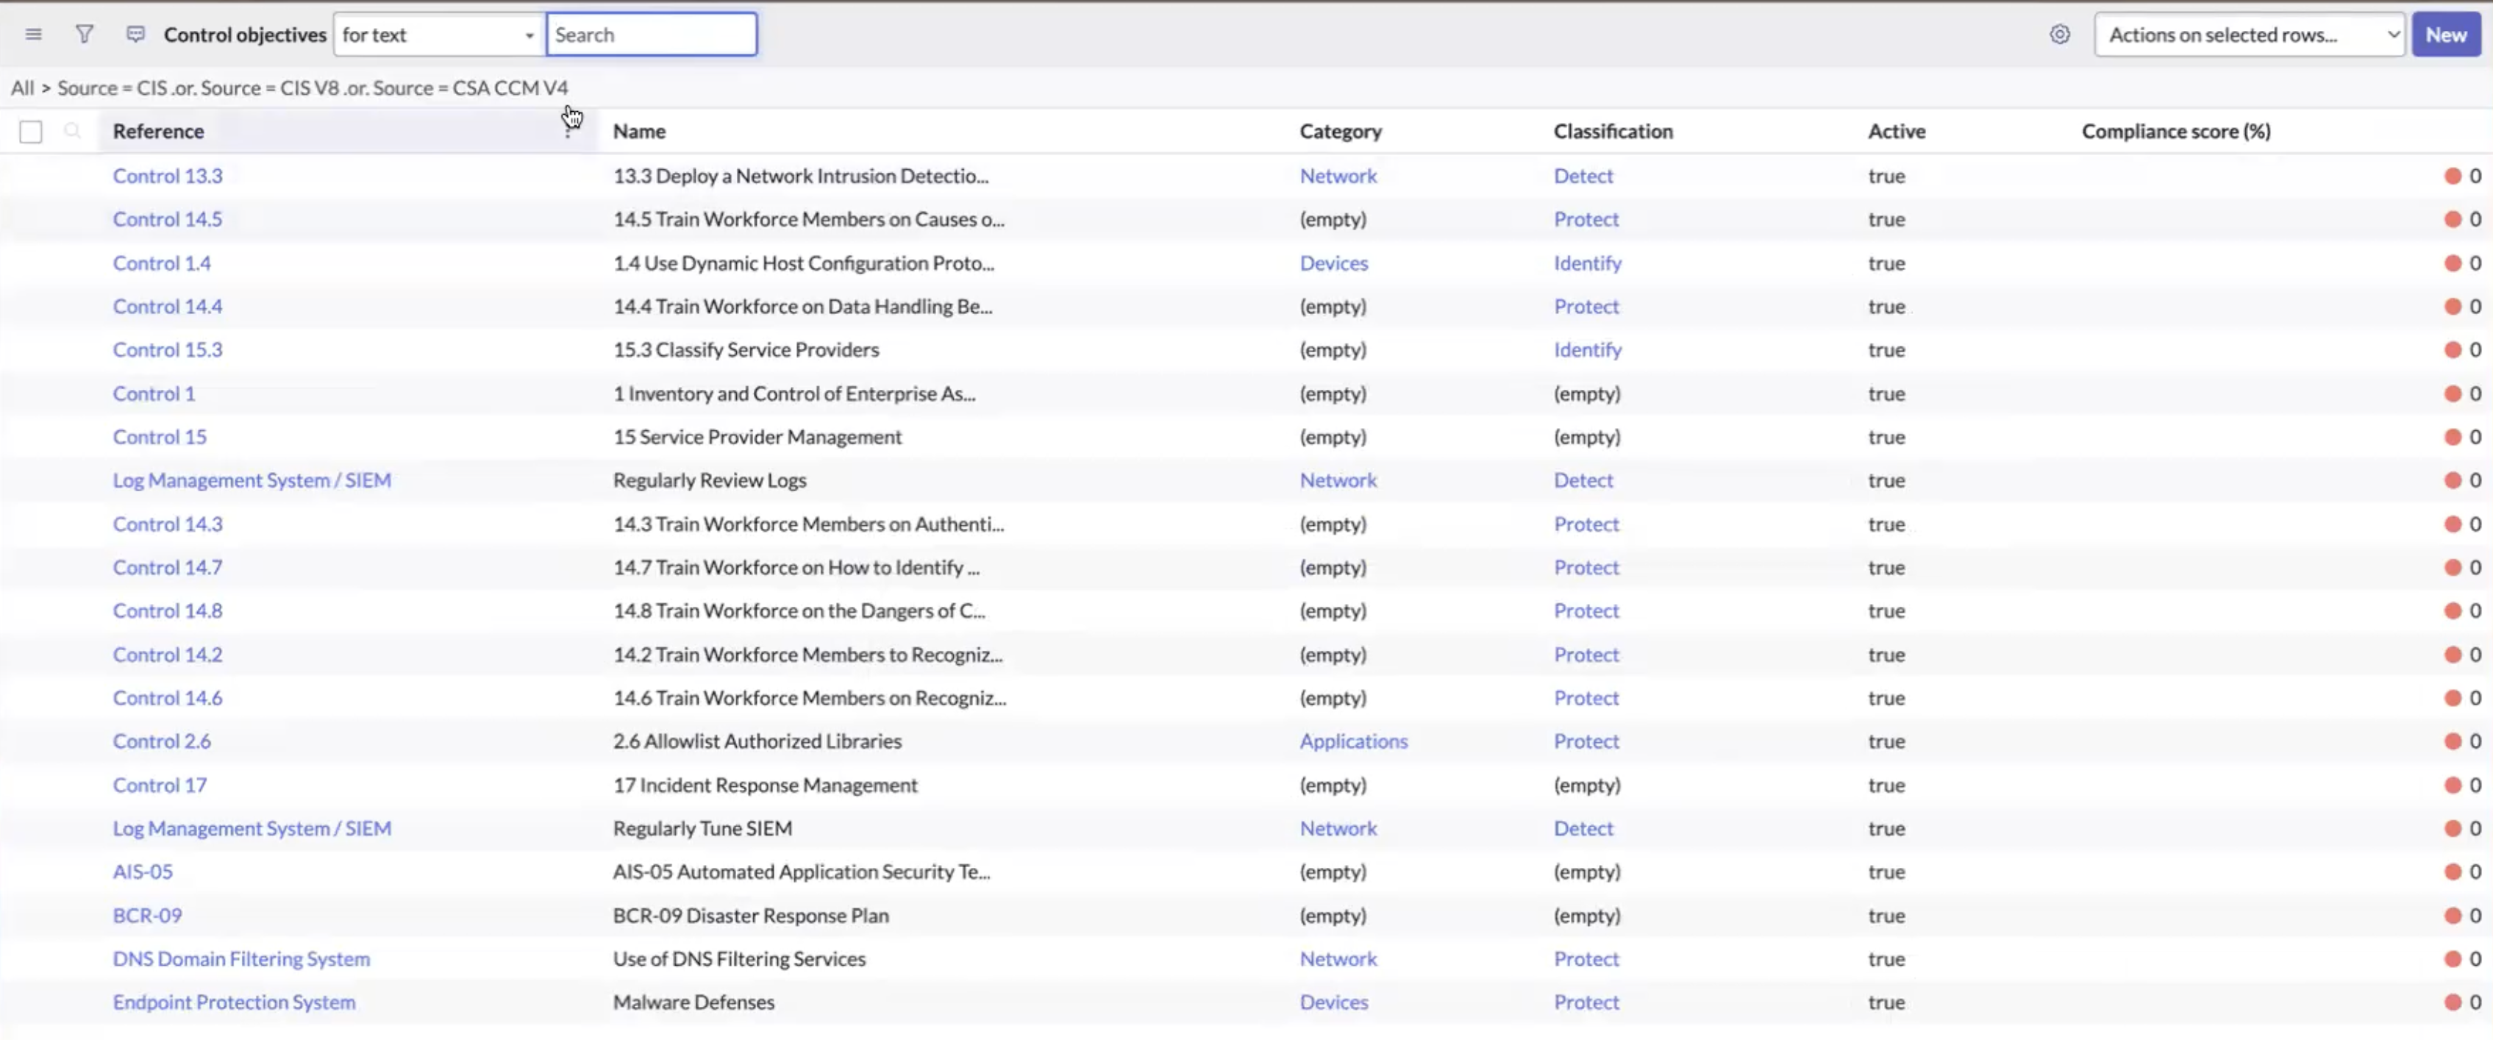Select the '17 Incident Response Management' name cell
The height and width of the screenshot is (1040, 2493).
click(x=765, y=786)
